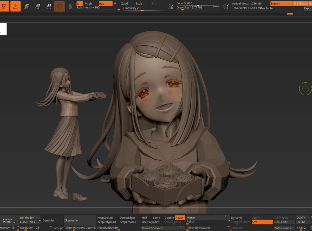The width and height of the screenshot is (312, 231).
Task: Click the yellow brush cursor ring
Action: (305, 89)
